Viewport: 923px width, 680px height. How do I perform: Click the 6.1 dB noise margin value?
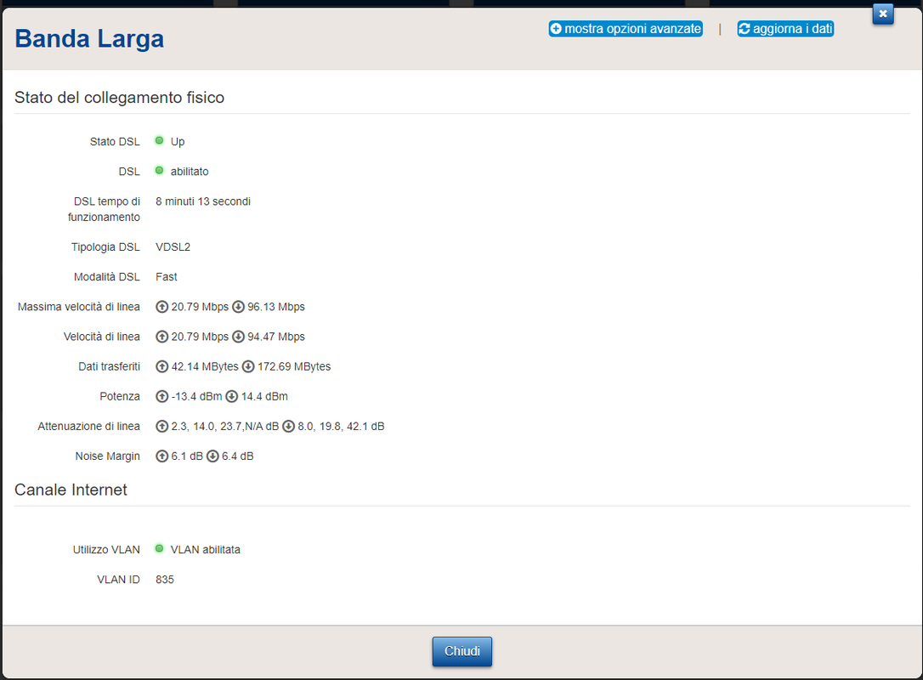[x=187, y=456]
